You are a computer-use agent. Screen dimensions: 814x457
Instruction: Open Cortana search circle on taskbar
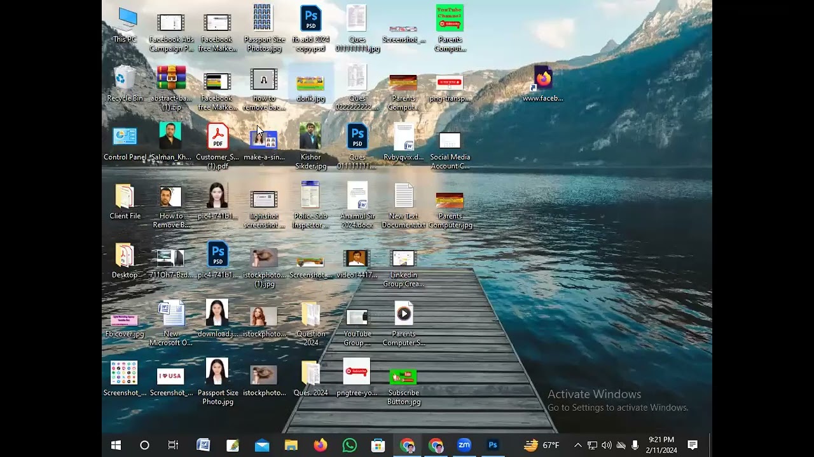[x=144, y=446]
